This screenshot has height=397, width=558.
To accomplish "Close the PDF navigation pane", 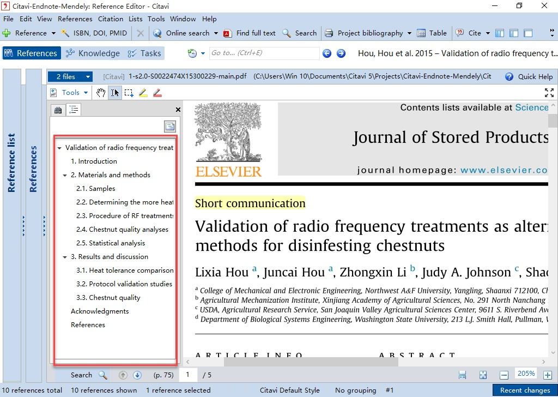I will (x=178, y=110).
